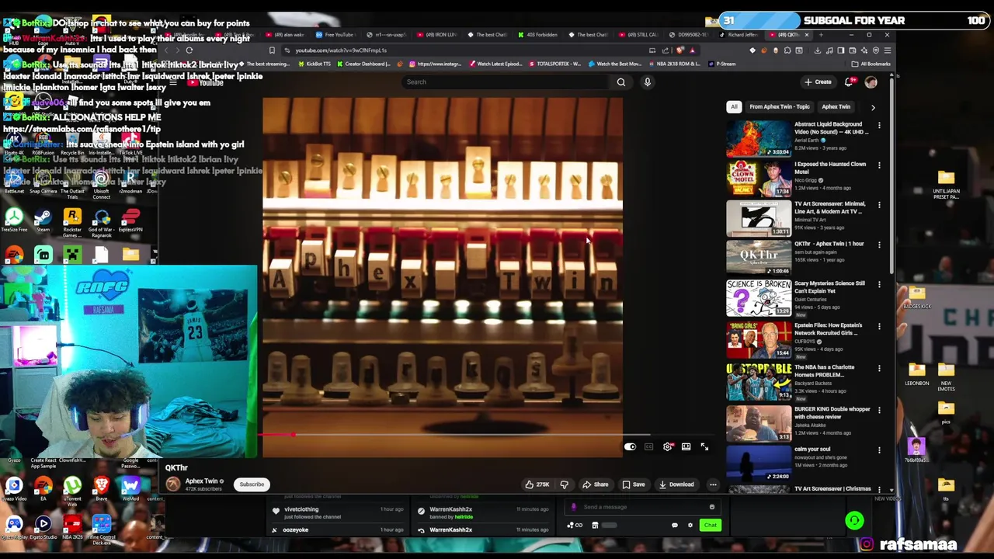Open the P-Stream bookmark
Image resolution: width=994 pixels, height=559 pixels.
(x=722, y=64)
